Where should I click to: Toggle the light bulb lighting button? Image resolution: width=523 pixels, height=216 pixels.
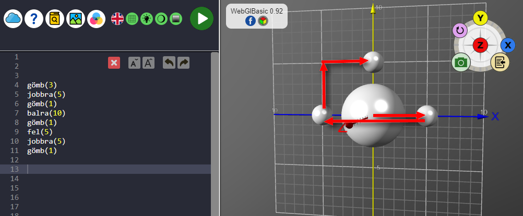click(x=147, y=19)
